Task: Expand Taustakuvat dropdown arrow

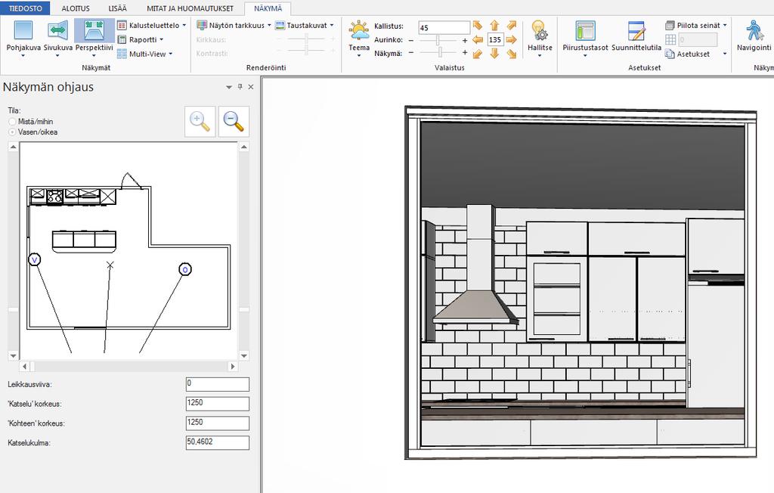Action: (332, 25)
